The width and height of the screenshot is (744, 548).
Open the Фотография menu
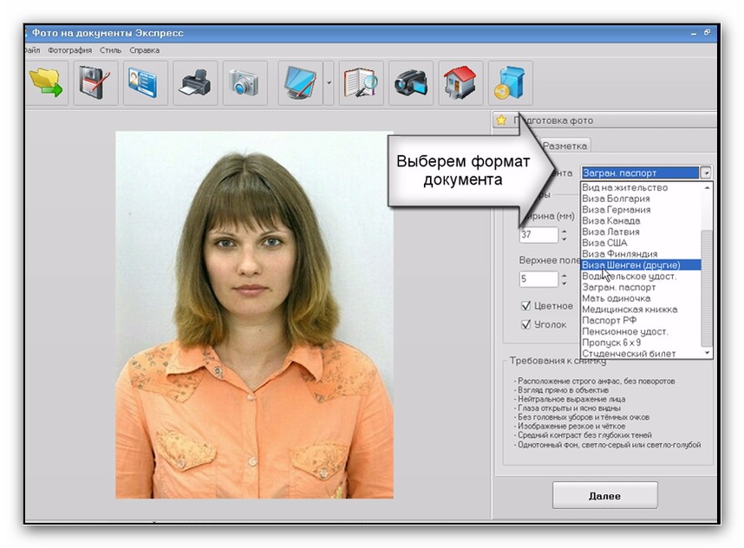coord(69,50)
